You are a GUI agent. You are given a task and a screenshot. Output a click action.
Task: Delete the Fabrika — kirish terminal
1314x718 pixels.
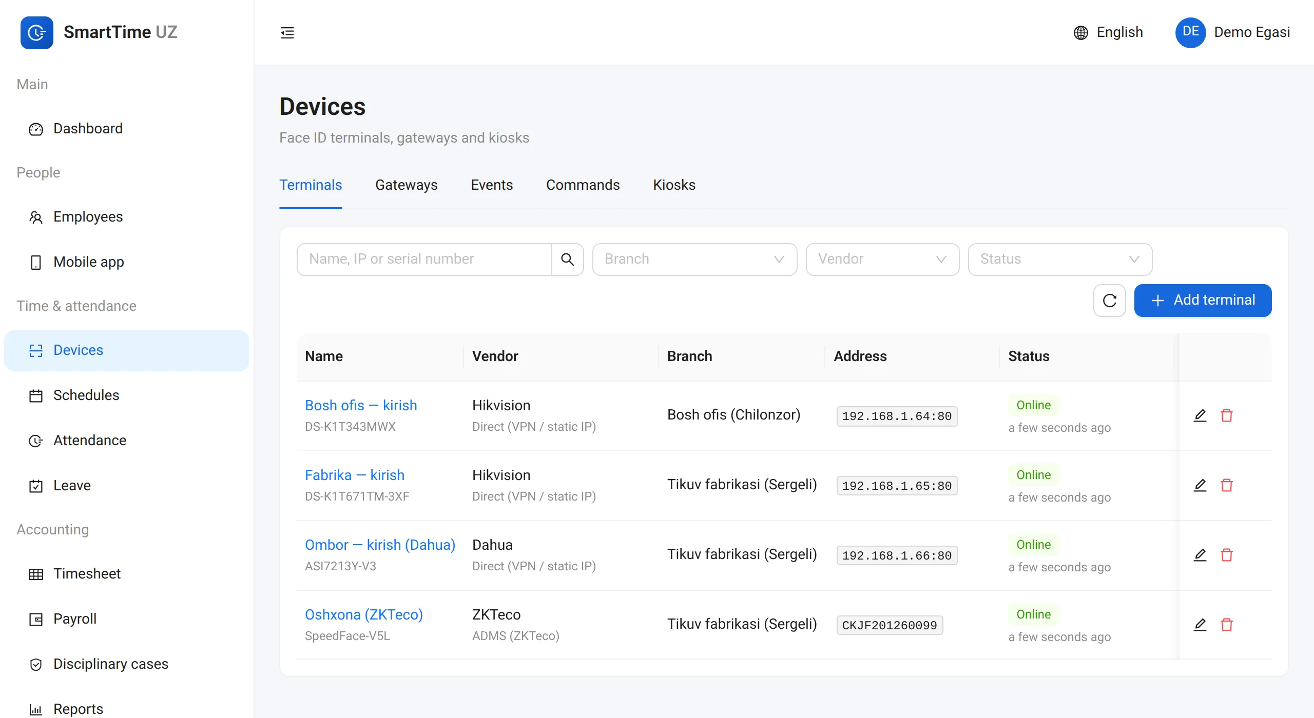(1227, 485)
